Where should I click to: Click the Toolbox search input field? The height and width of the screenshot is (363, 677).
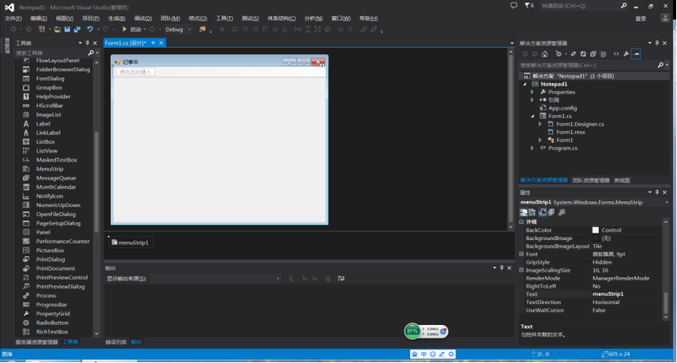(51, 53)
